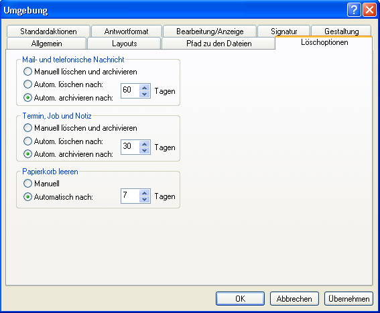This screenshot has width=380, height=313.
Task: Switch to the Antwortformat tab
Action: (x=126, y=32)
